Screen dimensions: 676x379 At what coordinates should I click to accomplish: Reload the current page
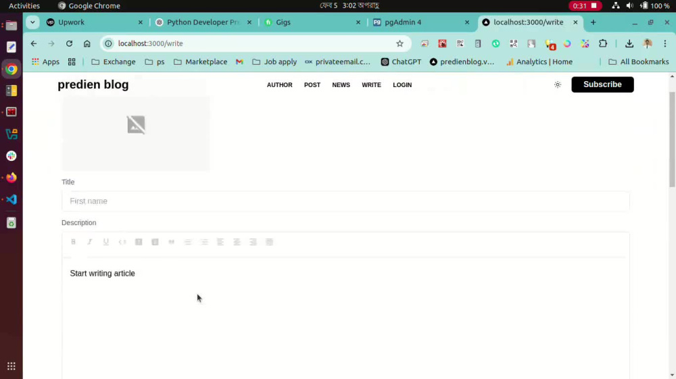(x=69, y=43)
